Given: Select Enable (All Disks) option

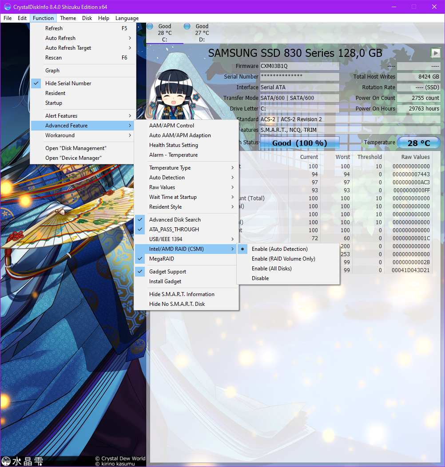Looking at the screenshot, I should [288, 268].
